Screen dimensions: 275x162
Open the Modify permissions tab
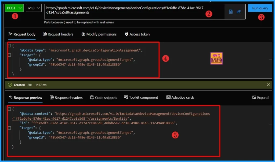coord(99,34)
